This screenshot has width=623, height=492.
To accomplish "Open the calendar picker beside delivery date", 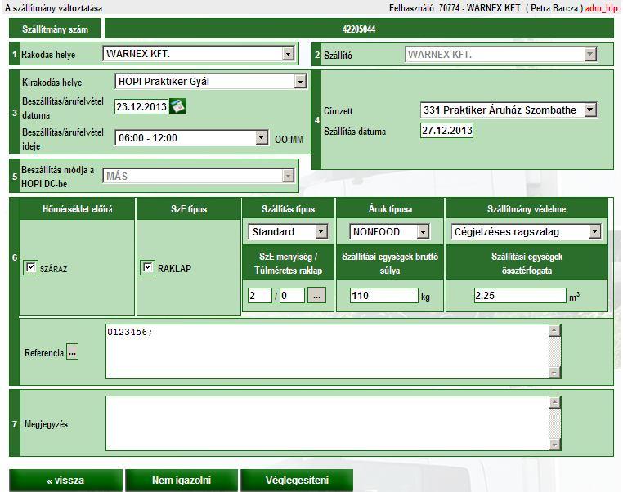I will coord(177,106).
